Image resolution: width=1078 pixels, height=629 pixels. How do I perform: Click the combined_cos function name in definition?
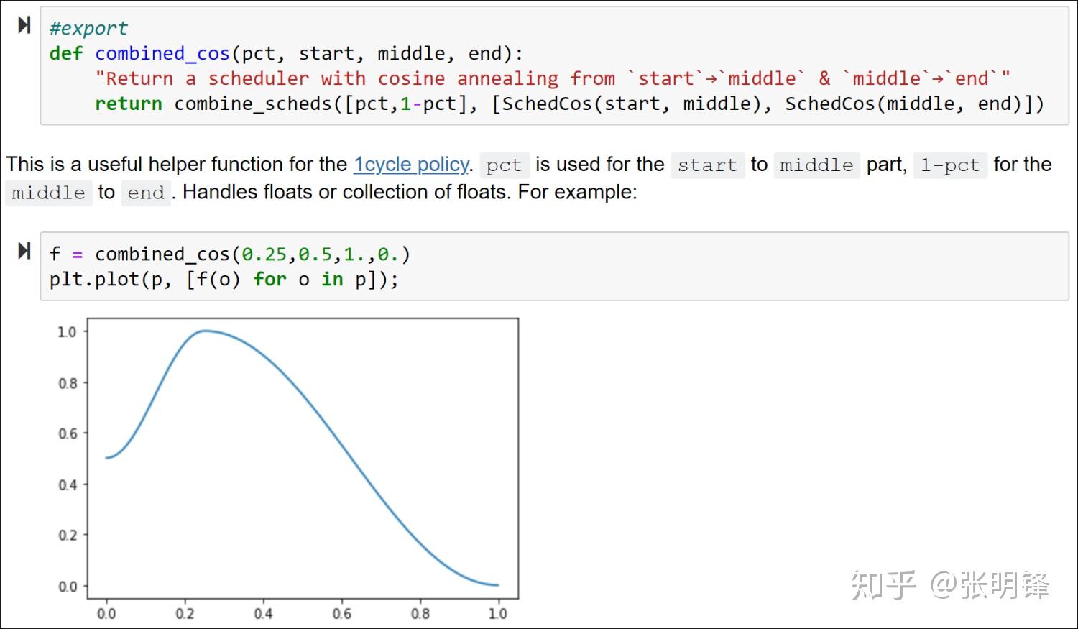[162, 54]
